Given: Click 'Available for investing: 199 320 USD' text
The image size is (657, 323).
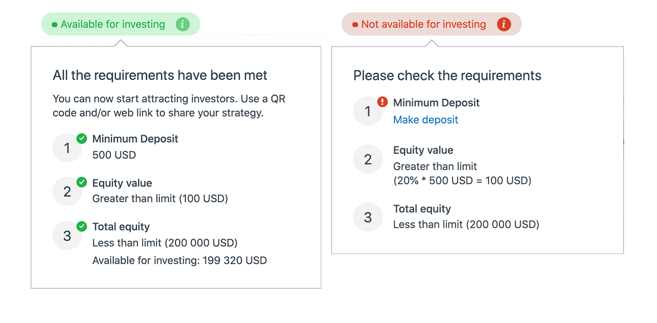Looking at the screenshot, I should click(179, 261).
